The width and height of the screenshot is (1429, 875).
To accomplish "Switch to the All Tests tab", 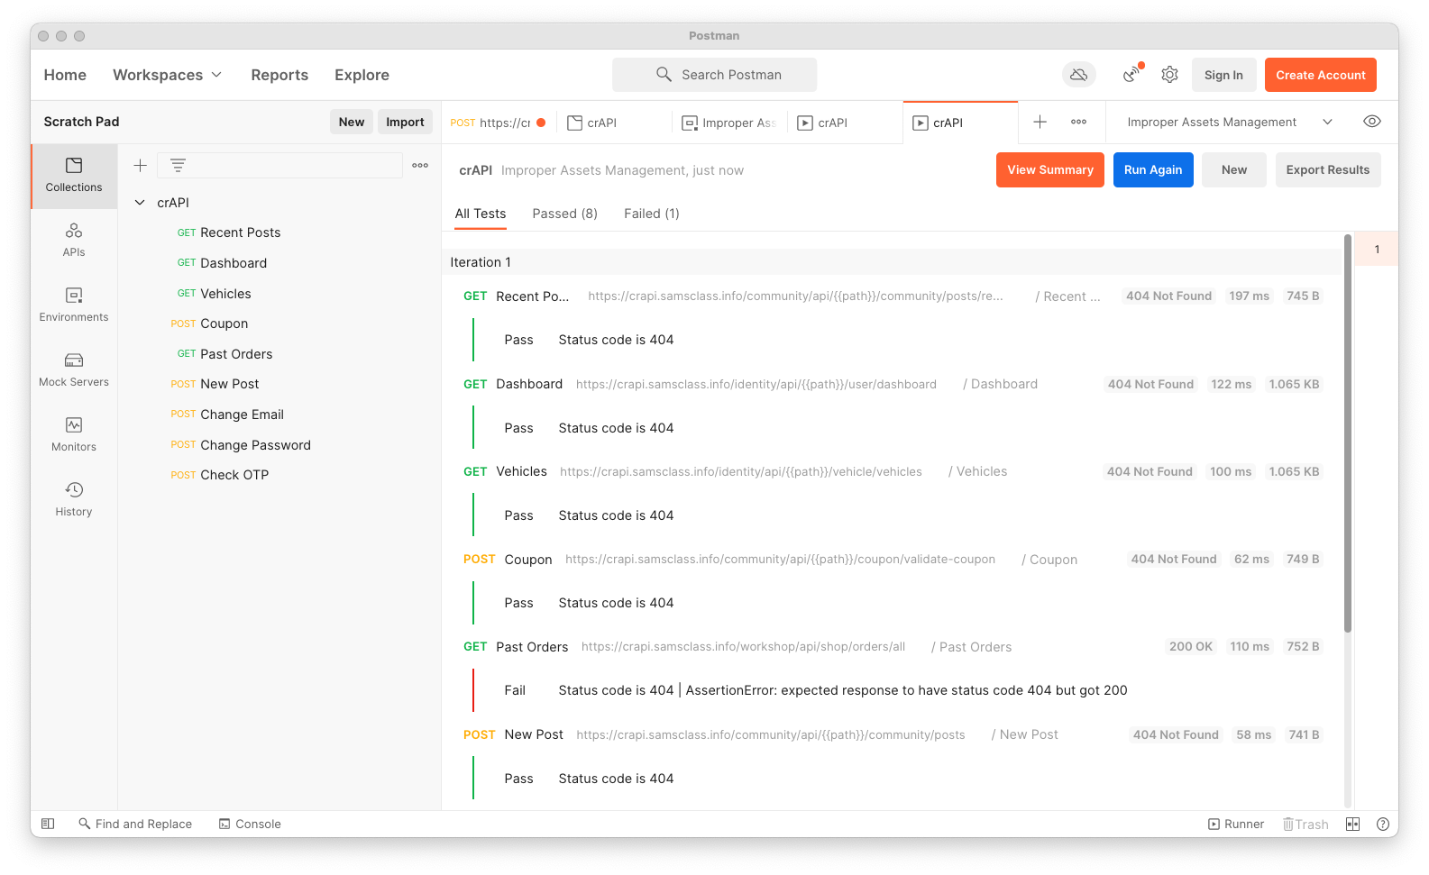I will click(x=481, y=214).
